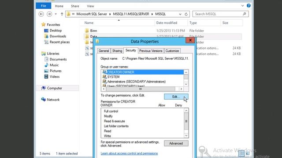Select MSSQL11.MSSQLSERVER in breadcrumb
This screenshot has width=282, height=158.
[131, 14]
